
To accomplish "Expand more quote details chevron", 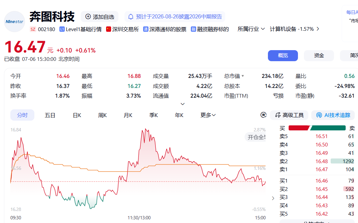I will [x=183, y=104].
